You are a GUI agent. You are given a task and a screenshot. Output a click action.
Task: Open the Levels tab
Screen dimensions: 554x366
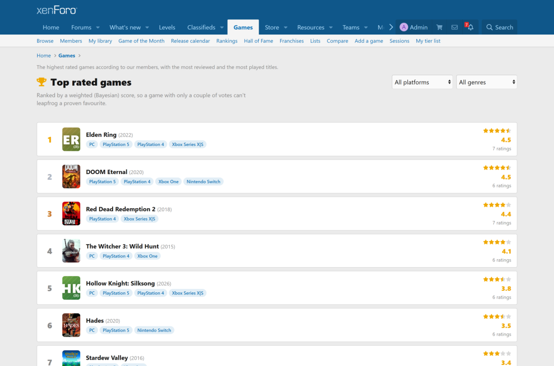167,27
